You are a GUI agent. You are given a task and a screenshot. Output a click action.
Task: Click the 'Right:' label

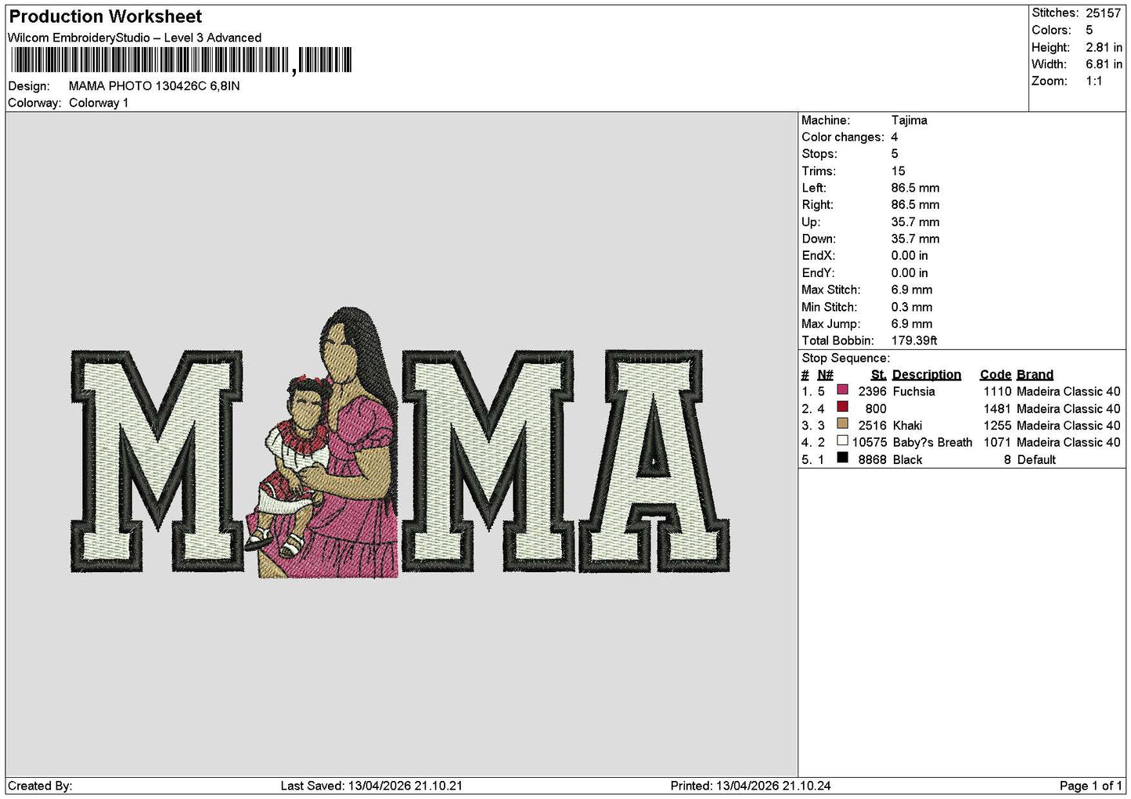pyautogui.click(x=816, y=205)
